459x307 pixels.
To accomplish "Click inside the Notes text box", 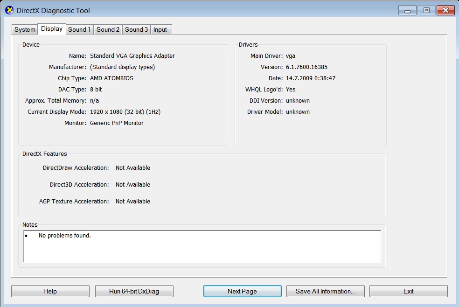I will coord(202,246).
